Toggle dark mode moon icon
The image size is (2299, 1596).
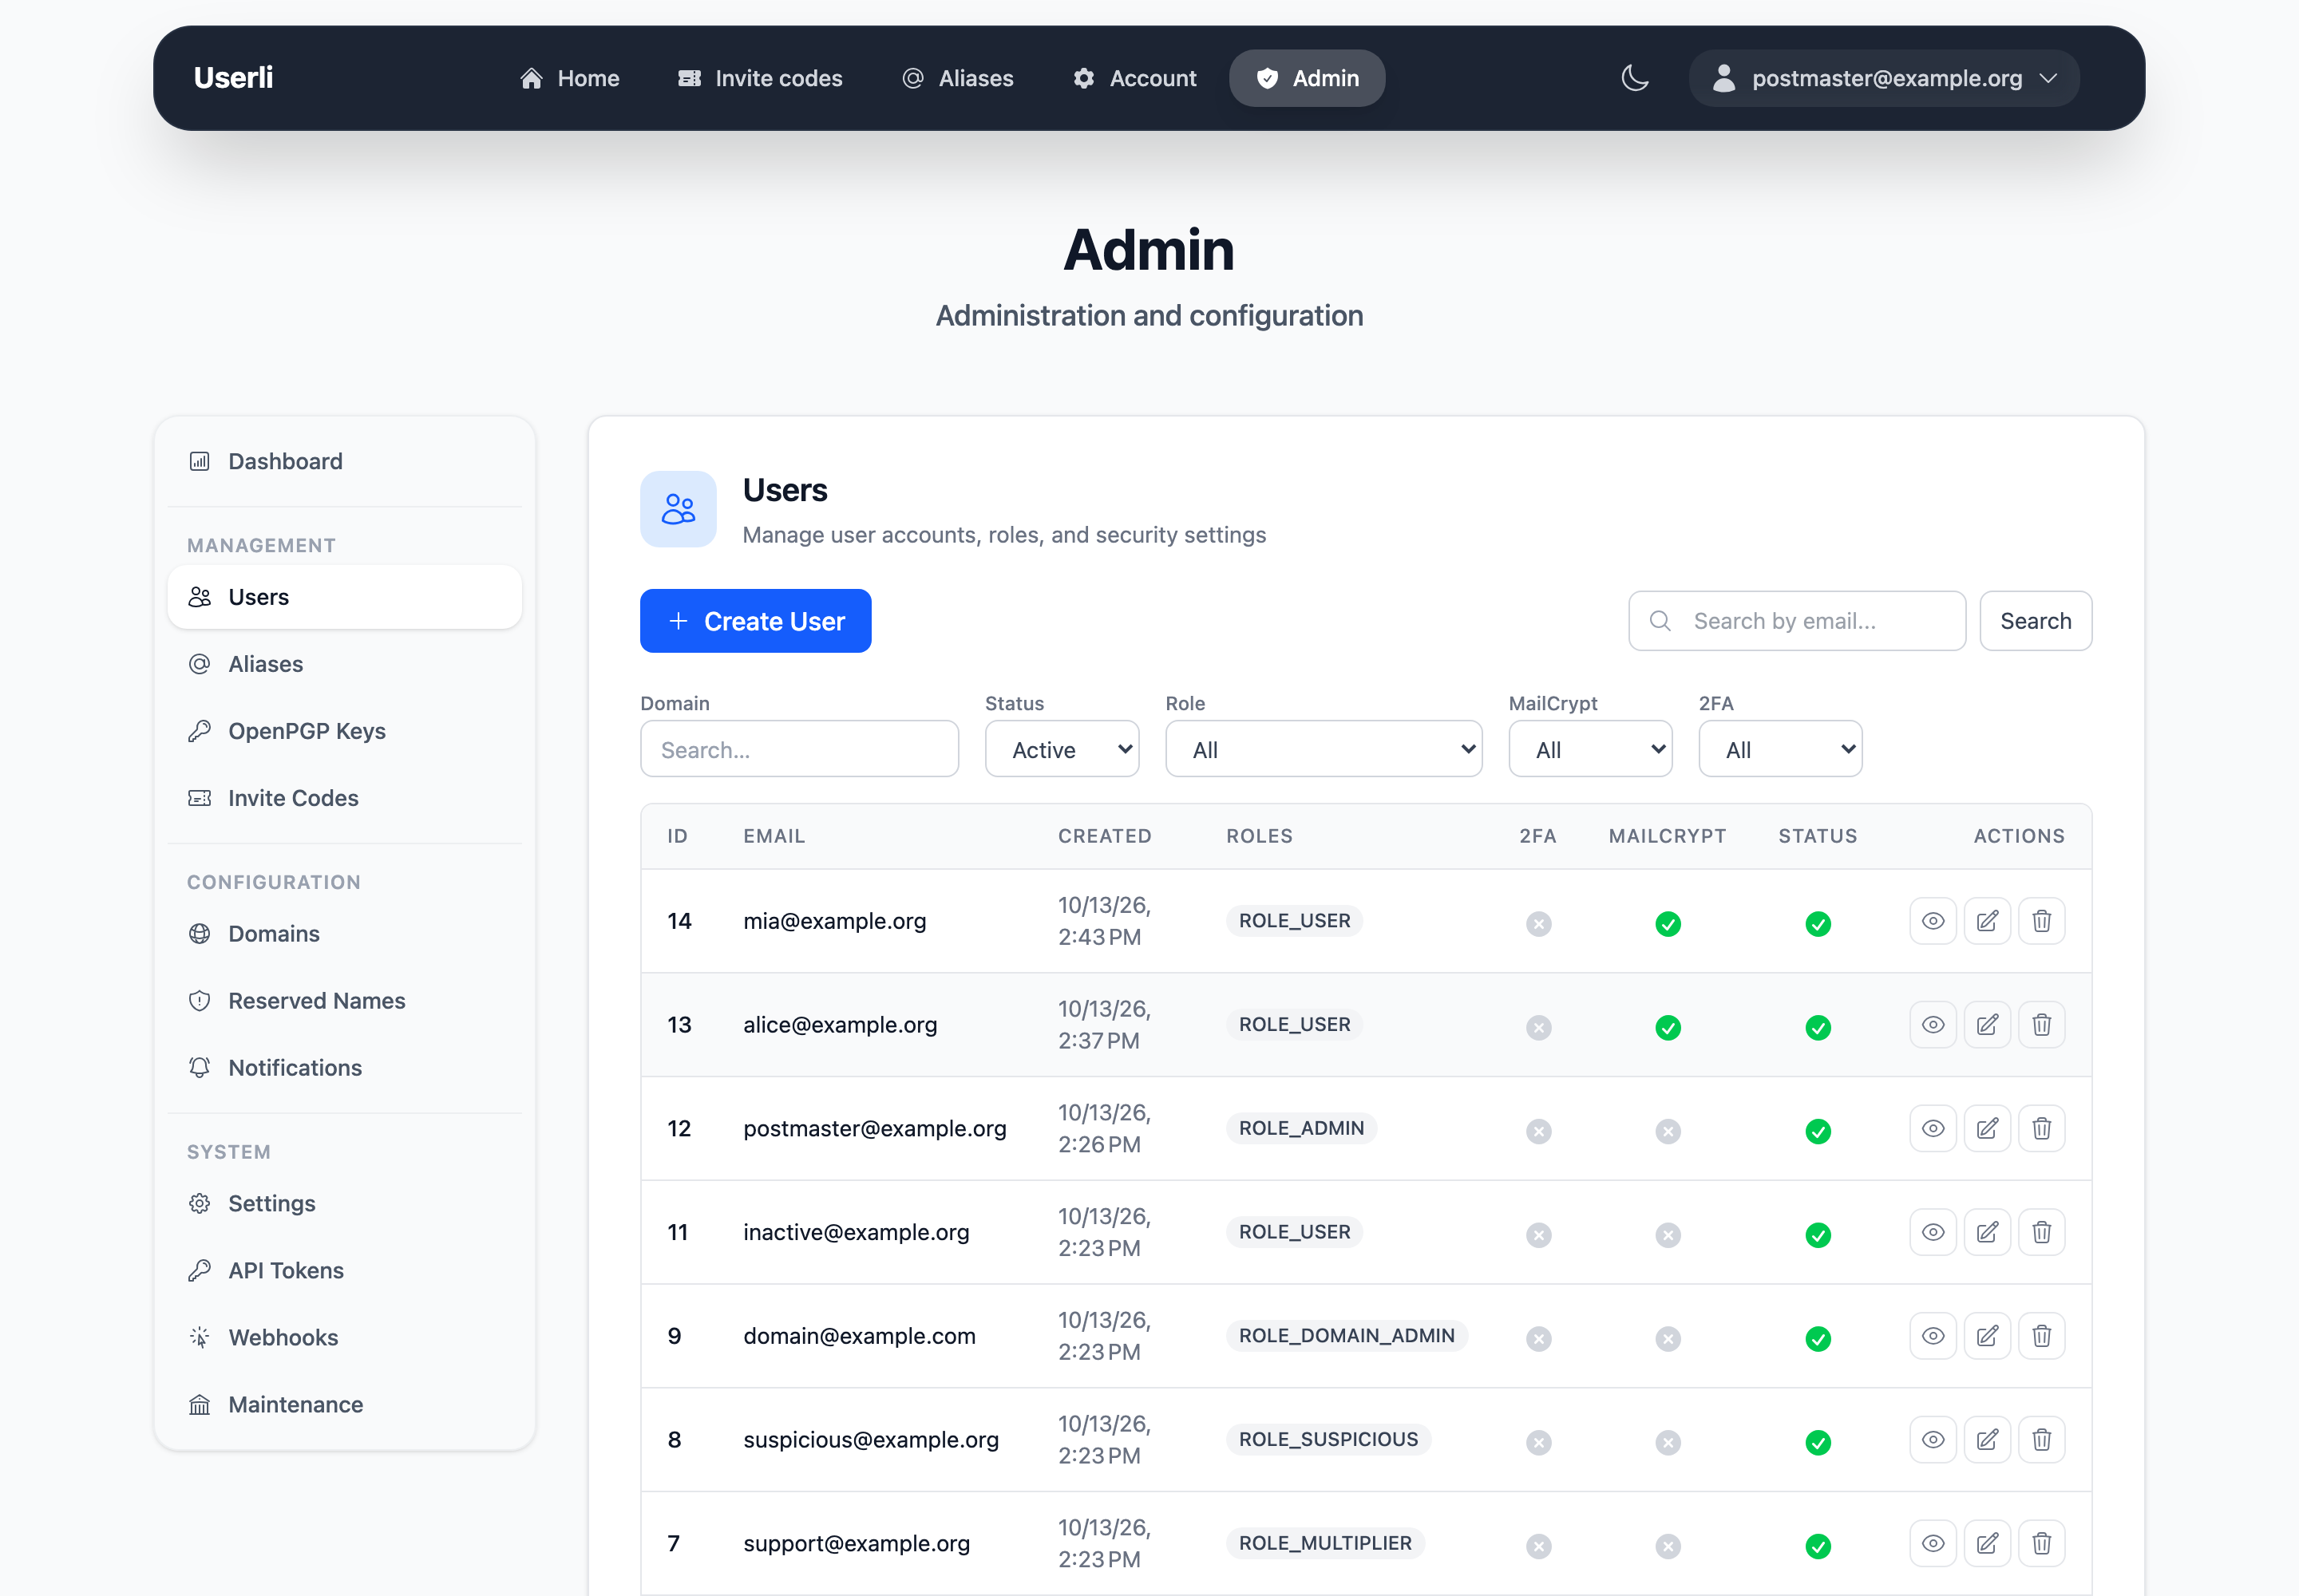[1635, 78]
